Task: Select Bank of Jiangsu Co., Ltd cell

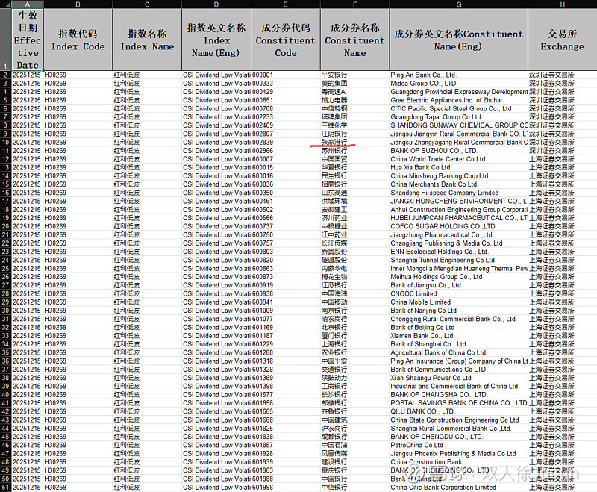Action: [458, 285]
